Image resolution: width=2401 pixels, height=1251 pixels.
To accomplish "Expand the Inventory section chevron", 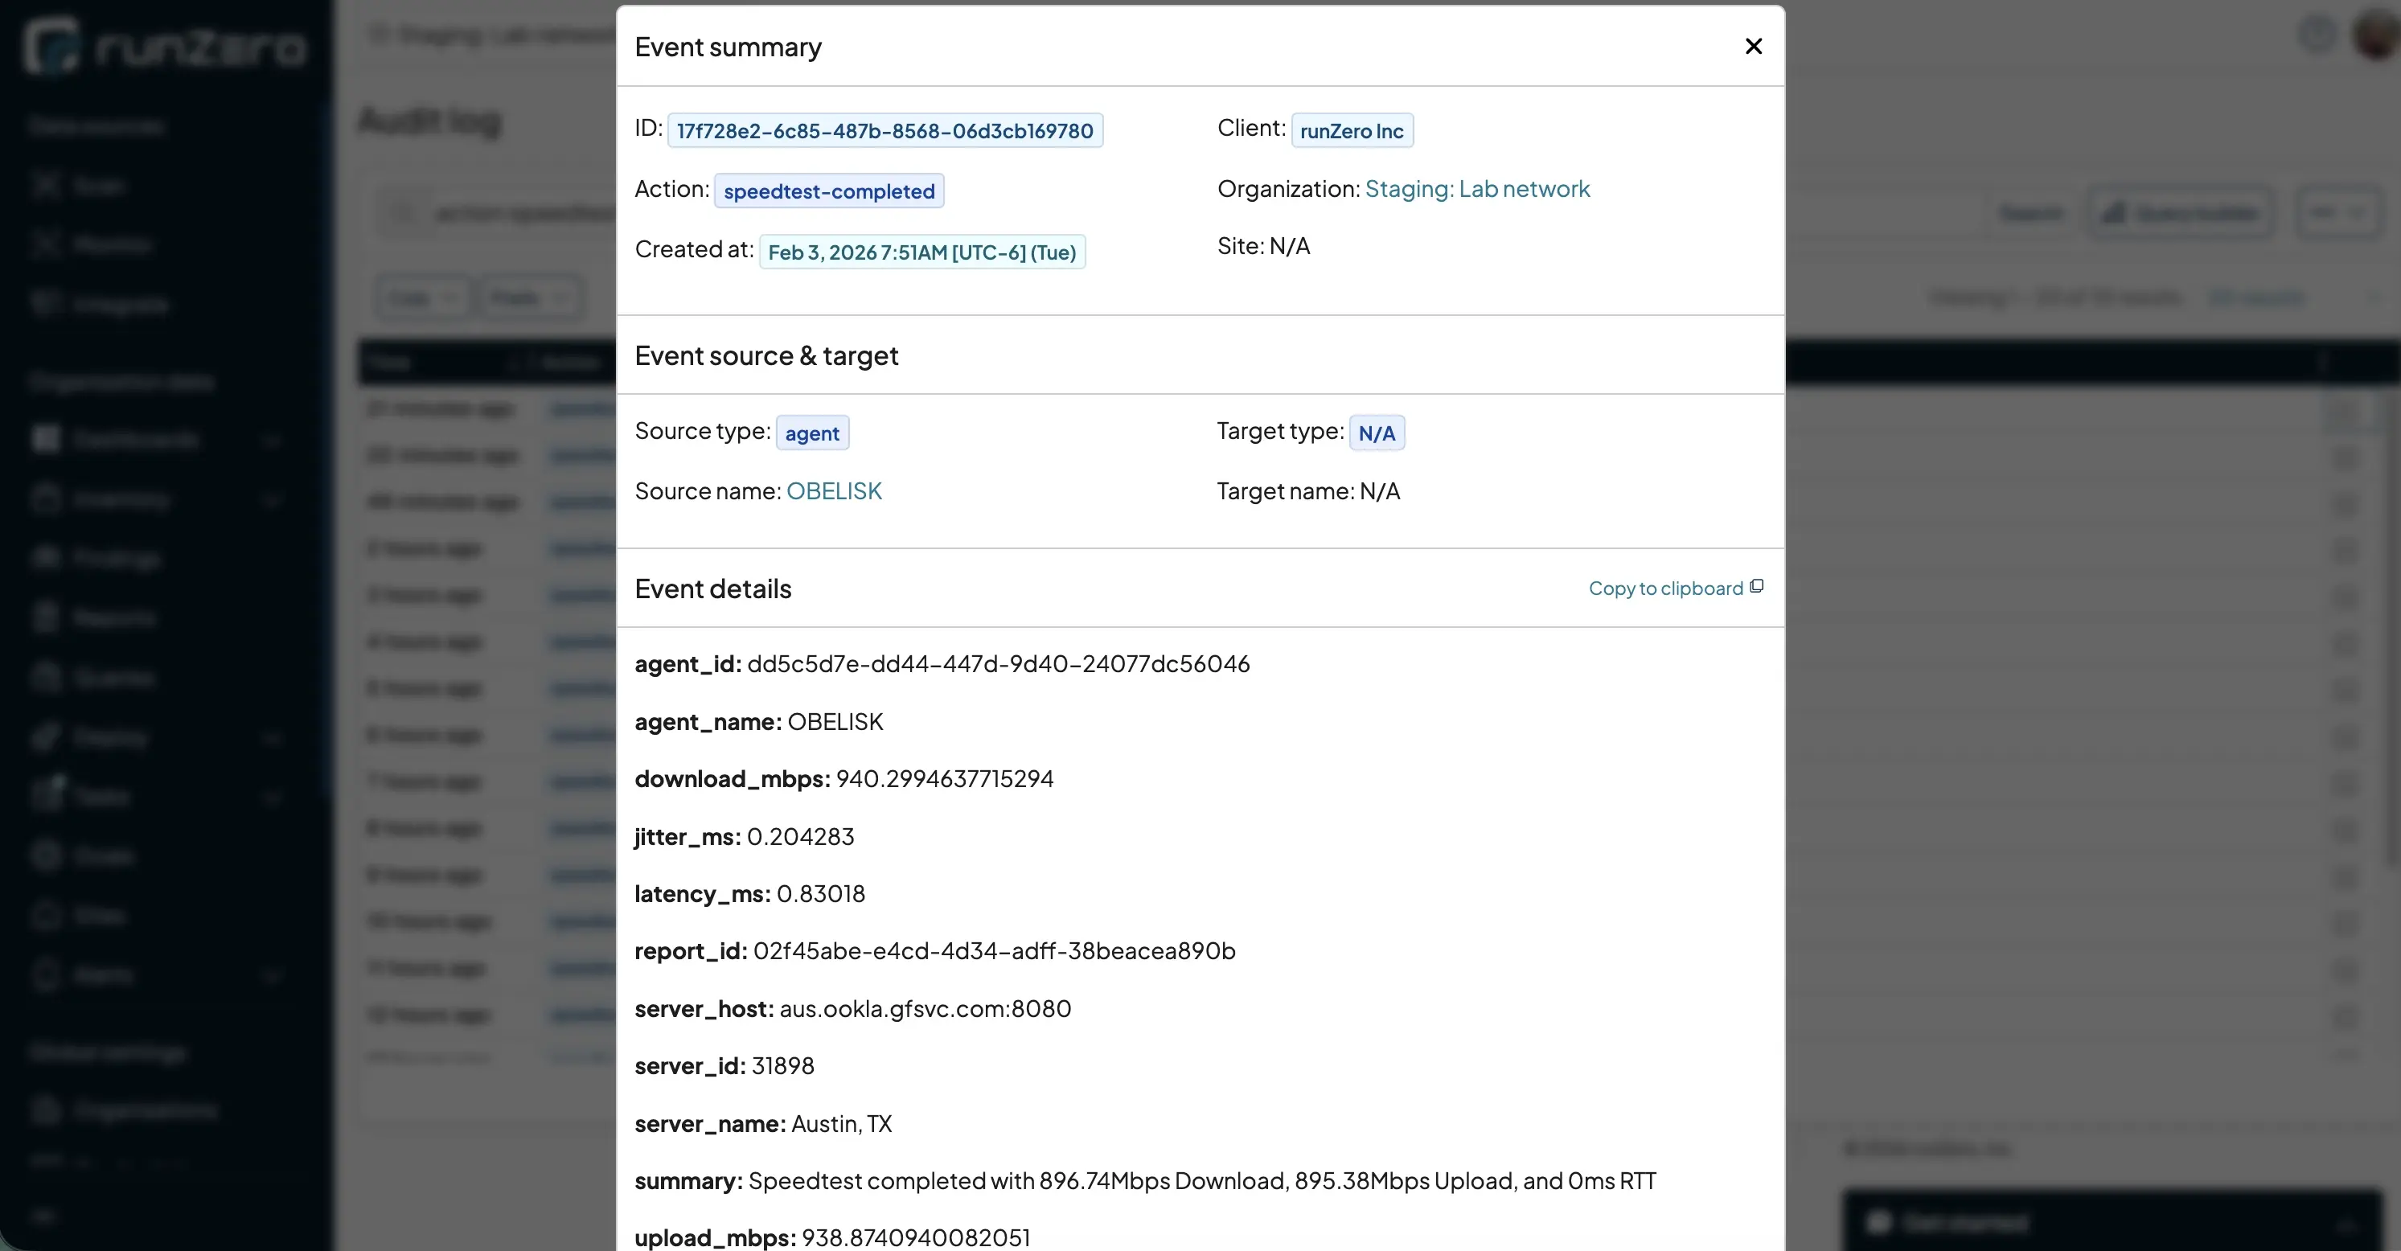I will click(272, 498).
